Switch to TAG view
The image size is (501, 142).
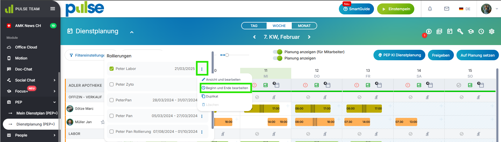254,26
